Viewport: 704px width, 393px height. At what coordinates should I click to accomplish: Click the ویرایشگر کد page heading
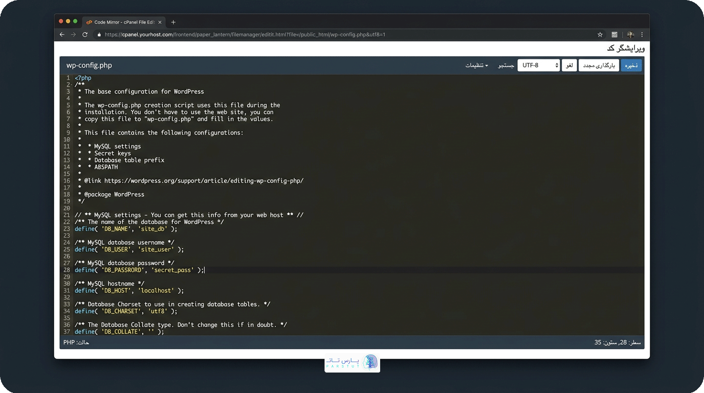[x=626, y=48]
